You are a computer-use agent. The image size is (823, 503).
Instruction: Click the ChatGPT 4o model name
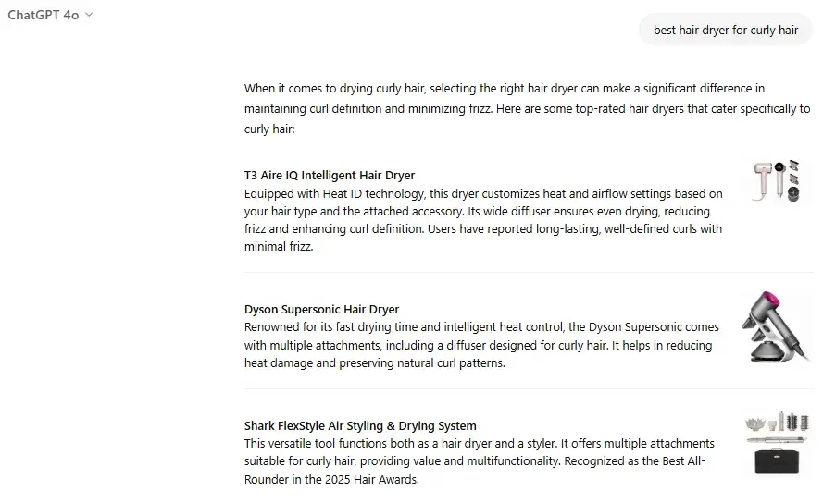pyautogui.click(x=43, y=15)
